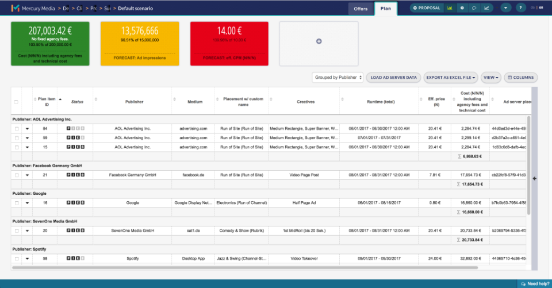The image size is (552, 288).
Task: Click the Proposal button
Action: click(426, 8)
